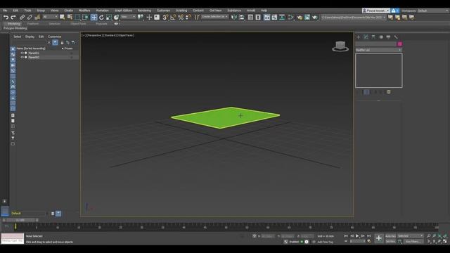The image size is (450, 253).
Task: Pick the Rectangular Selection Region tool
Action: (77, 17)
